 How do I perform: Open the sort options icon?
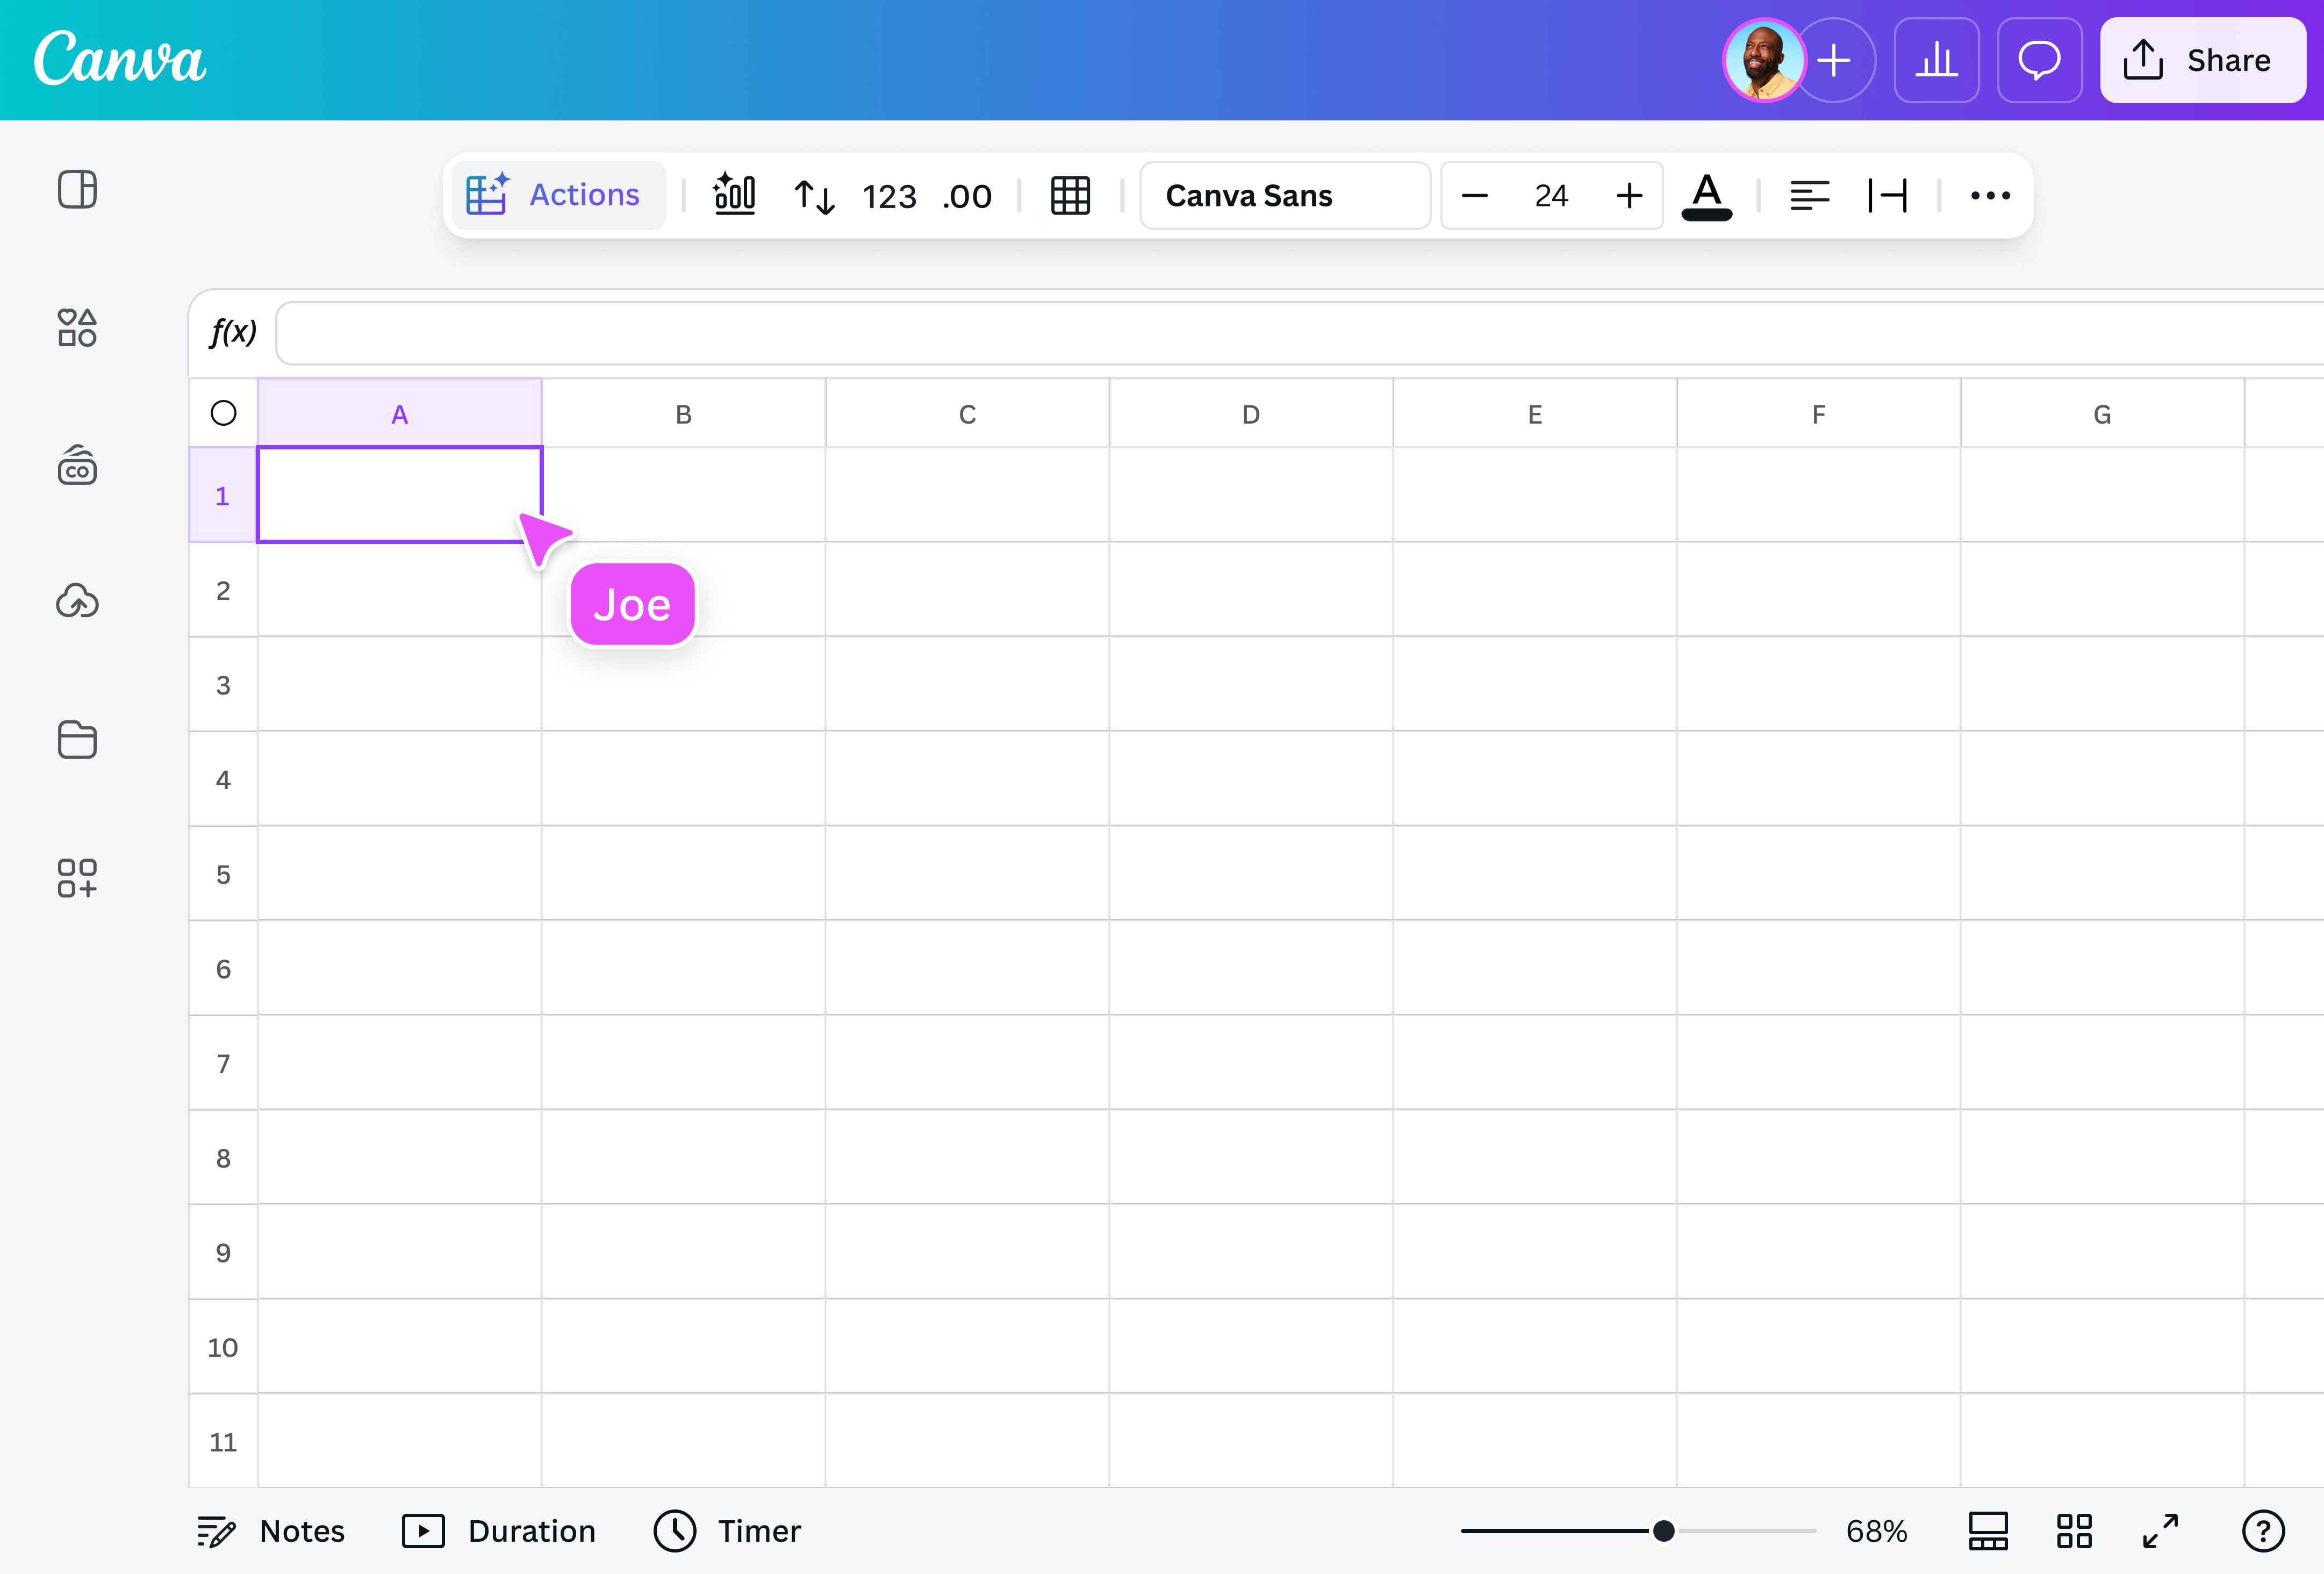(x=814, y=195)
